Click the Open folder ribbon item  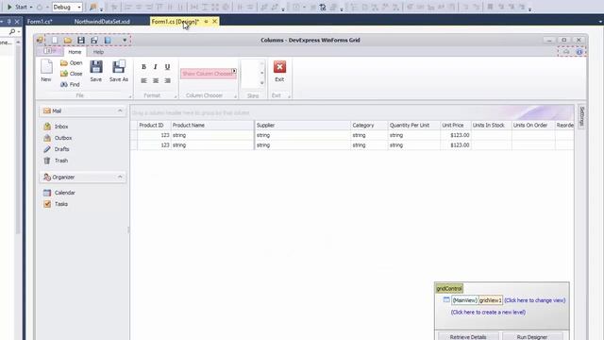point(72,63)
